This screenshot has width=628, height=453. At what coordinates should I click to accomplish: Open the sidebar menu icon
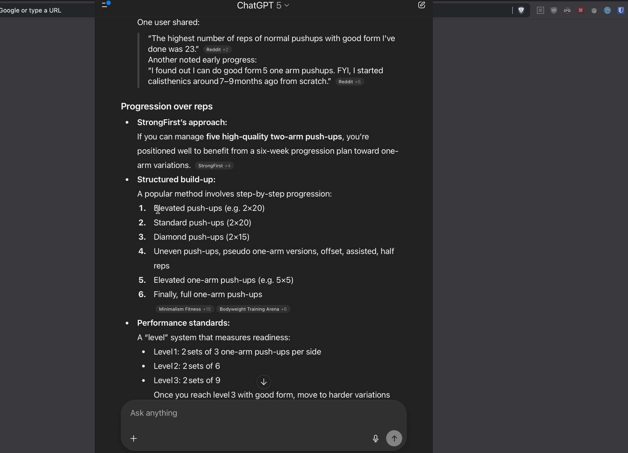click(105, 5)
